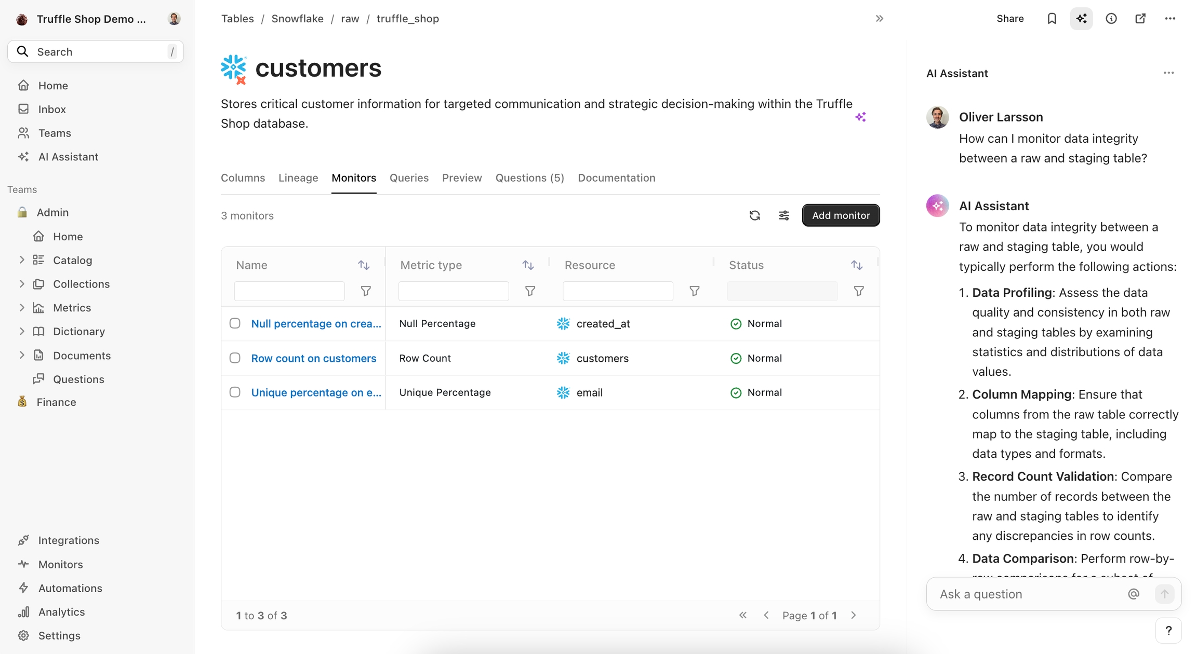Open the Questions (5) tab

(529, 178)
